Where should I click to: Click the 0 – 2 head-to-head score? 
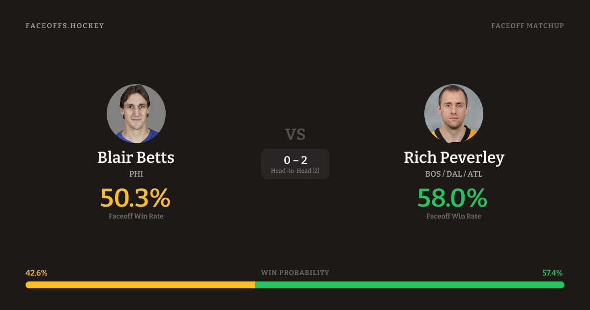coord(295,160)
